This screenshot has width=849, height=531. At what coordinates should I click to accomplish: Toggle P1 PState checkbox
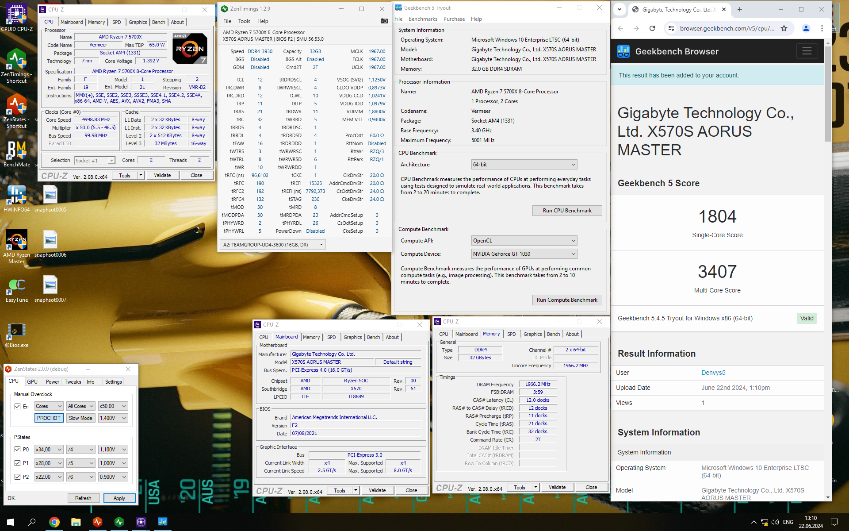(x=18, y=463)
